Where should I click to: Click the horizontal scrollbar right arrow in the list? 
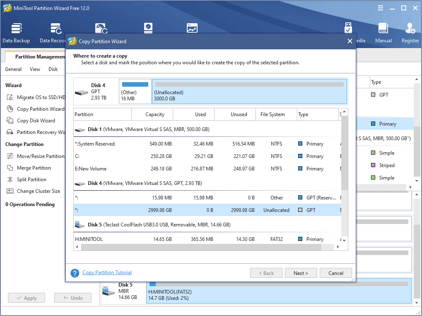(338, 247)
